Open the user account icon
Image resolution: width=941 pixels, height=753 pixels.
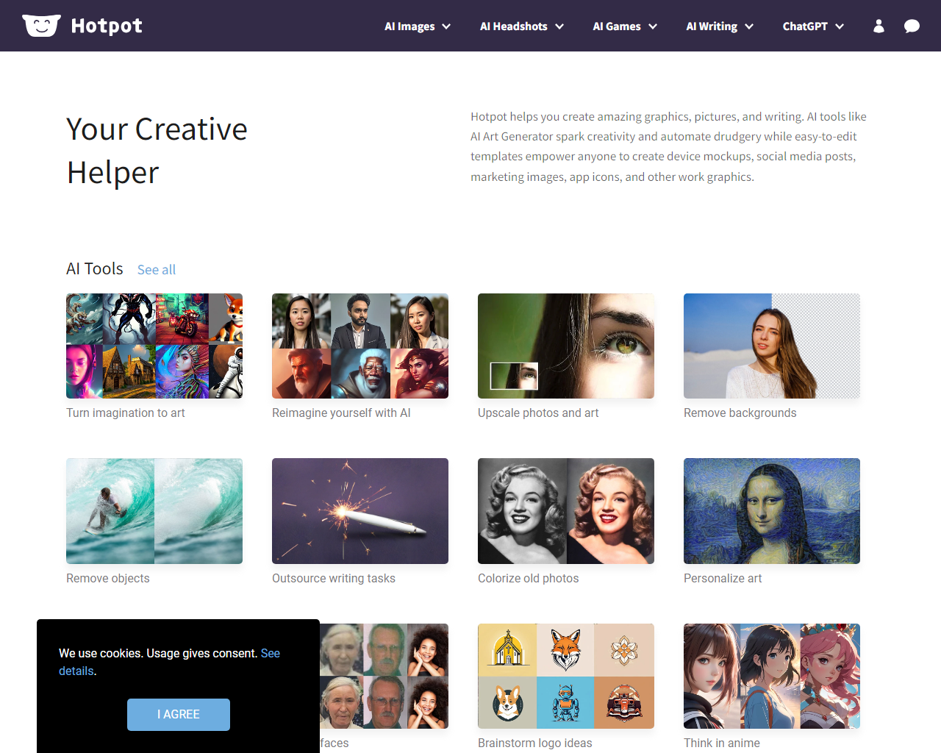pos(879,26)
